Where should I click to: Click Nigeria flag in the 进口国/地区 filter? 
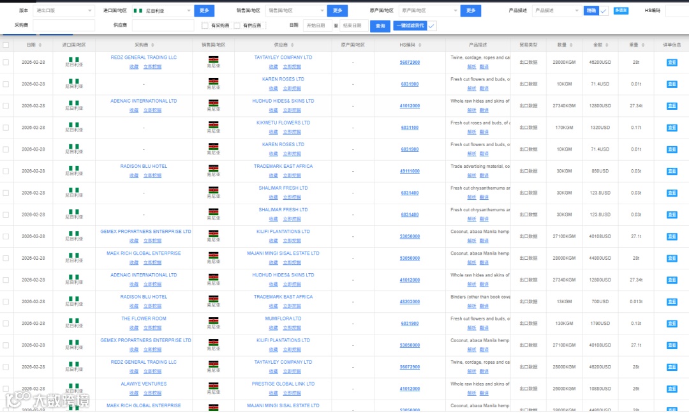(138, 11)
